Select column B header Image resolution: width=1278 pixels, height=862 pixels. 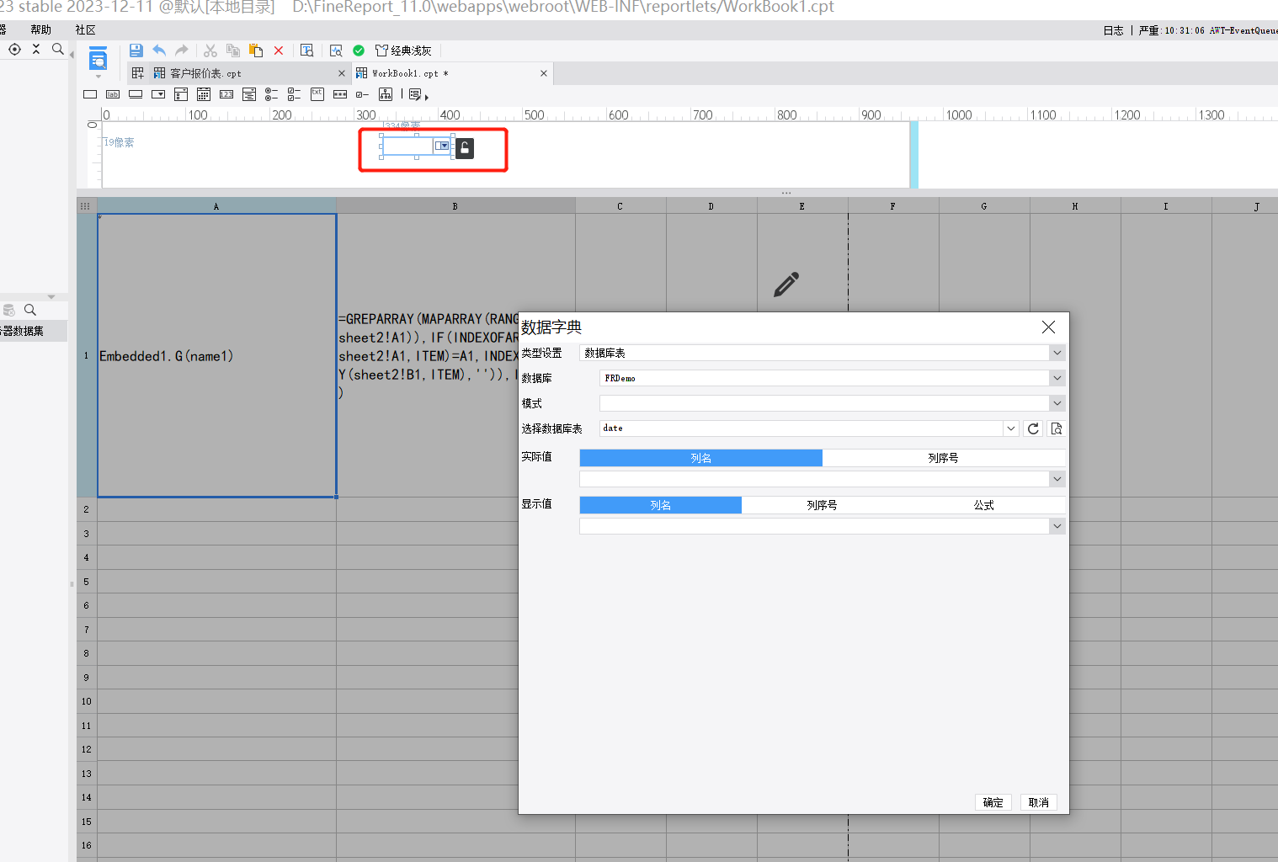coord(455,206)
